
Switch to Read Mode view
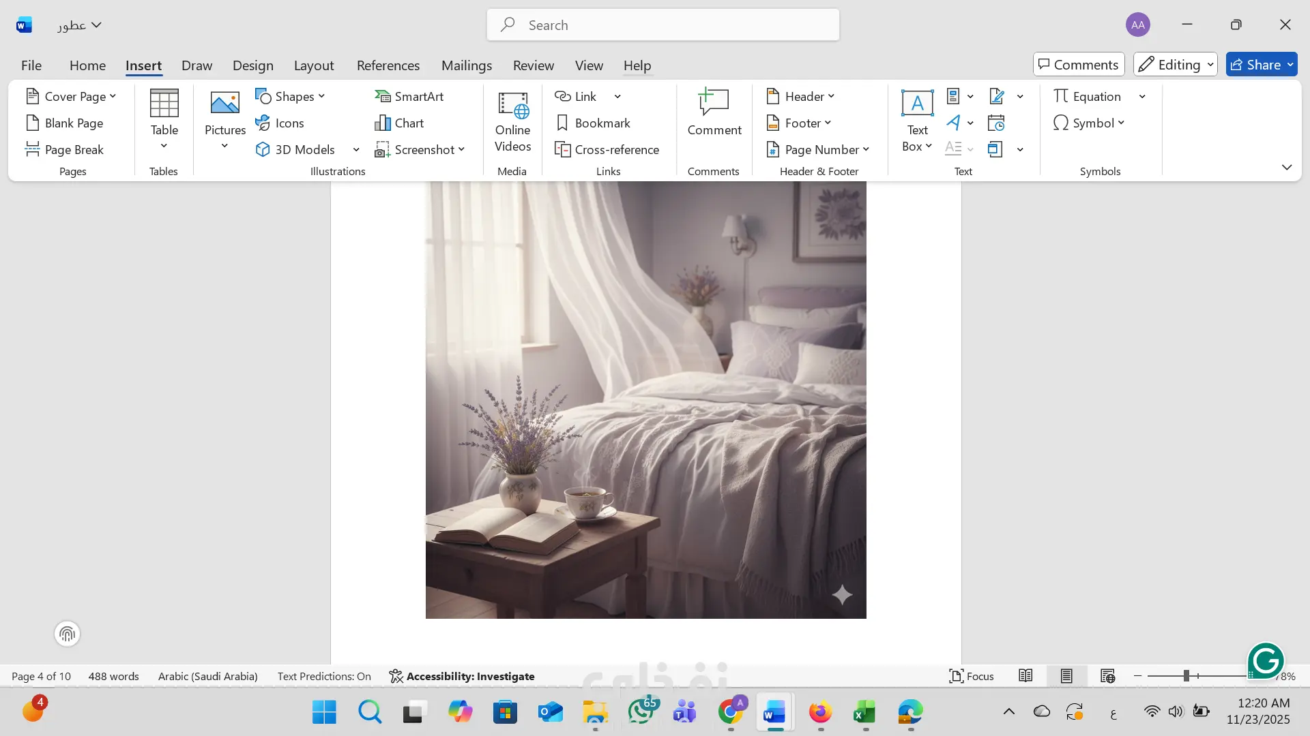(x=1025, y=676)
